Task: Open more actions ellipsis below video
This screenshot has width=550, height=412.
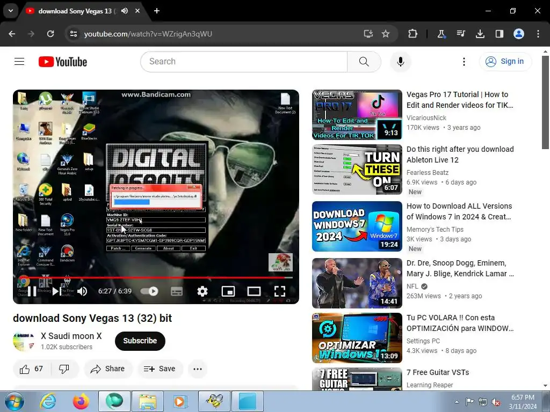Action: [198, 369]
